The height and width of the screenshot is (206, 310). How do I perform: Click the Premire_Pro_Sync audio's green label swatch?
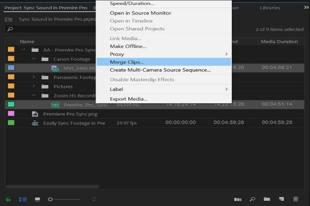tap(11, 104)
